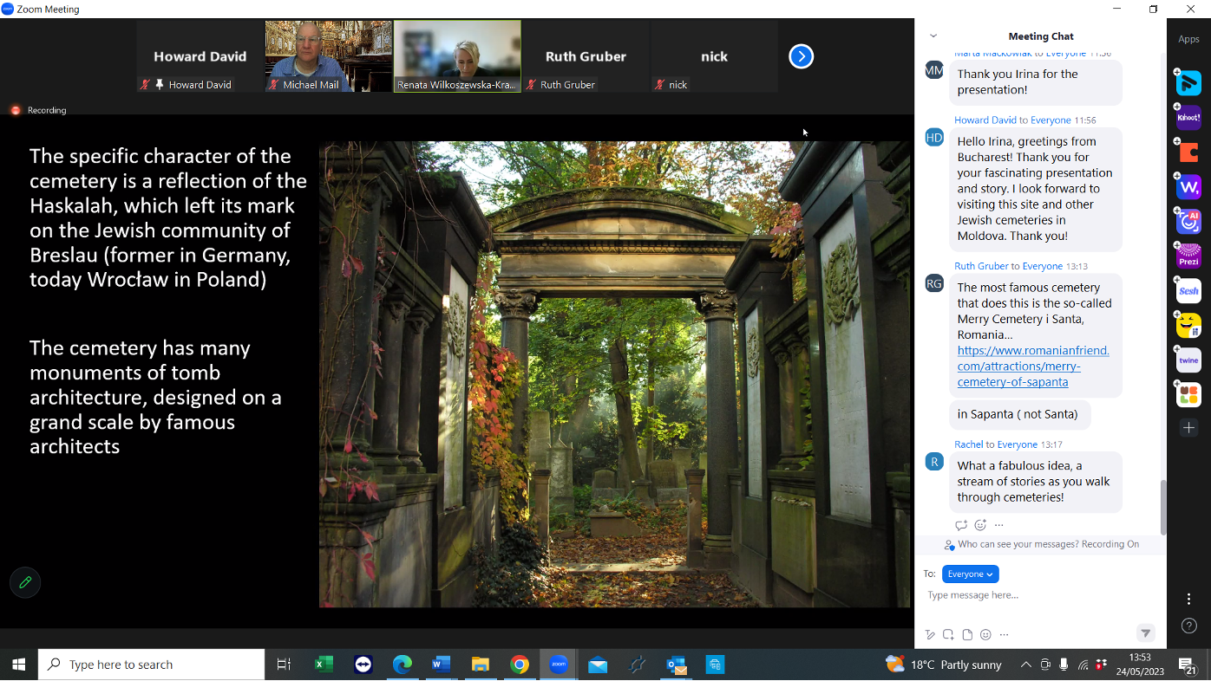1211x681 pixels.
Task: Open the Everyone recipient dropdown
Action: 970,574
